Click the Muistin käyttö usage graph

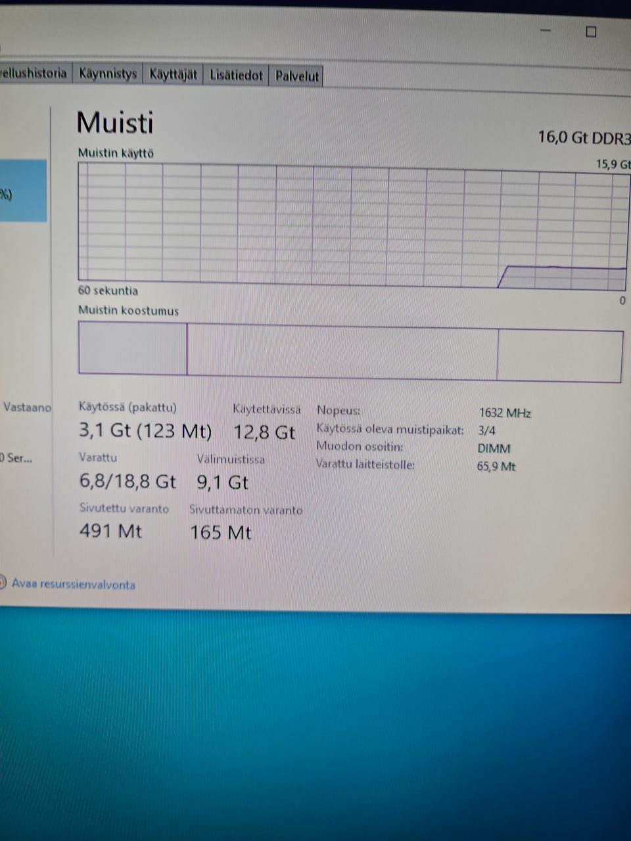pyautogui.click(x=353, y=225)
